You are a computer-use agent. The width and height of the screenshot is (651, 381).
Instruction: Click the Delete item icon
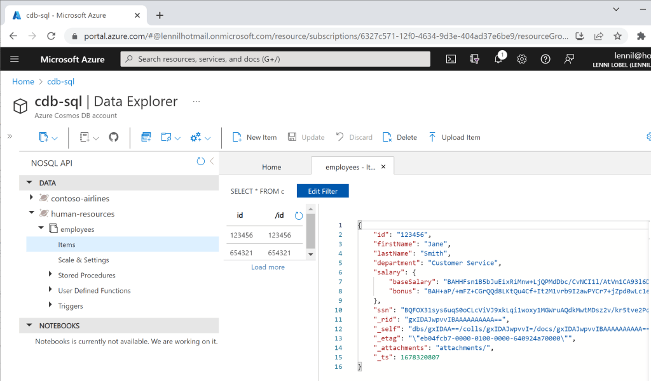point(387,137)
